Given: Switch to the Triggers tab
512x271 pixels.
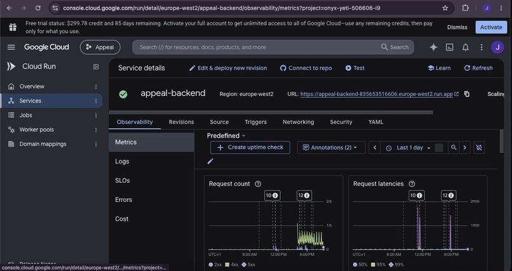Looking at the screenshot, I should [x=255, y=122].
